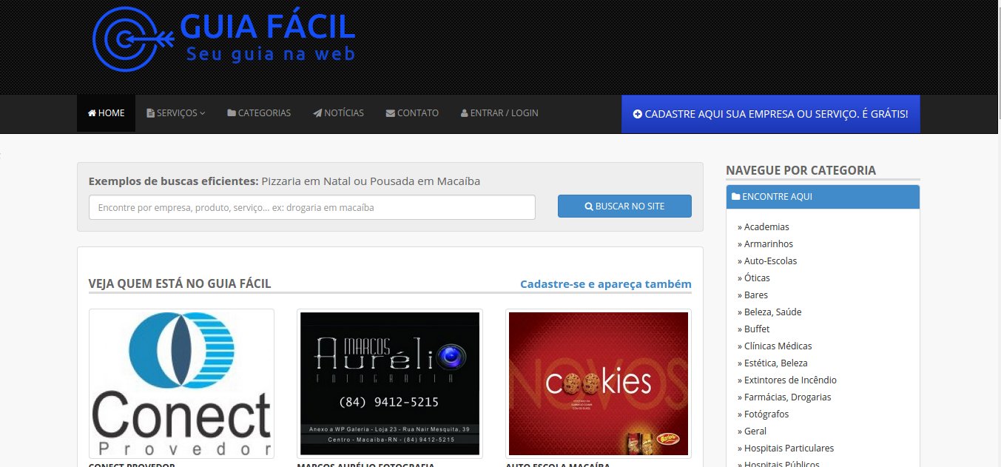
Task: Open the NOTÍCIAS menu item
Action: 338,113
